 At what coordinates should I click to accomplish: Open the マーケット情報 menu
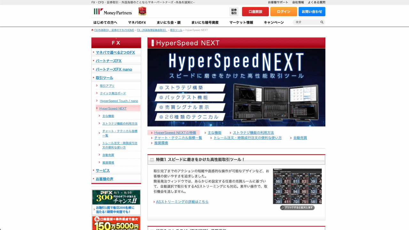241,22
